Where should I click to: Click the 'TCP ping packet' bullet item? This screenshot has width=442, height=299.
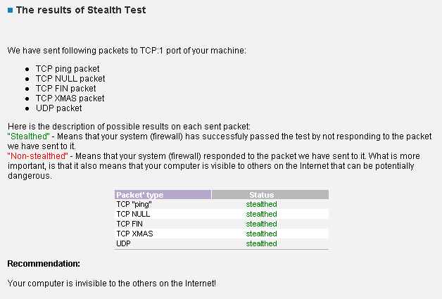tap(68, 69)
